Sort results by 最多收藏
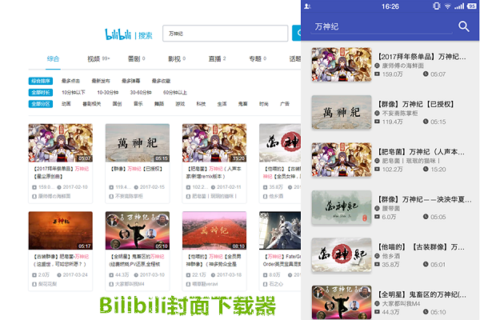This screenshot has height=320, width=480. tap(161, 81)
